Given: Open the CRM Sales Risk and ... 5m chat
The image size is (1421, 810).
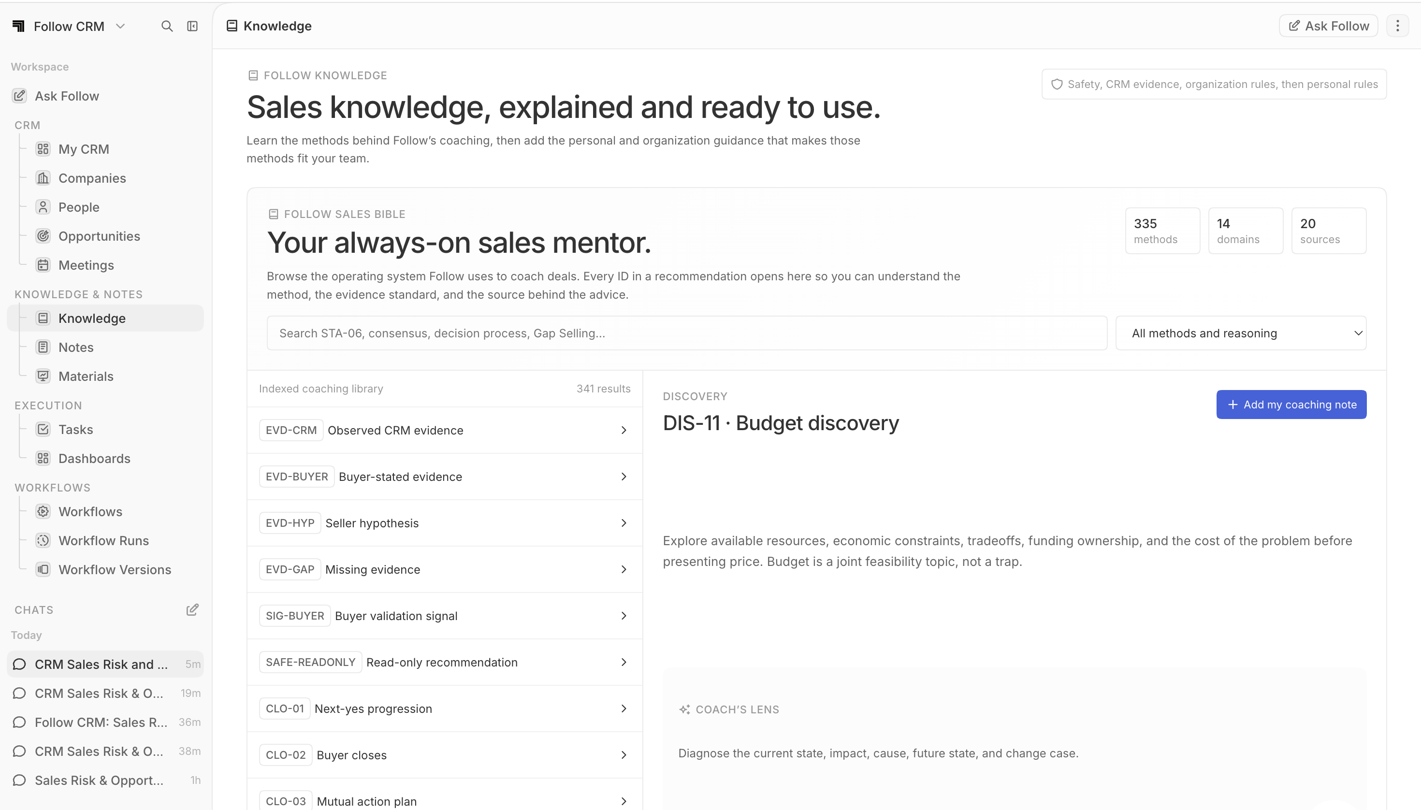Looking at the screenshot, I should [106, 664].
